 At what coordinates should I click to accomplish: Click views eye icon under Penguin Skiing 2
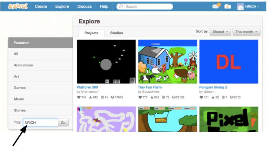(232, 97)
